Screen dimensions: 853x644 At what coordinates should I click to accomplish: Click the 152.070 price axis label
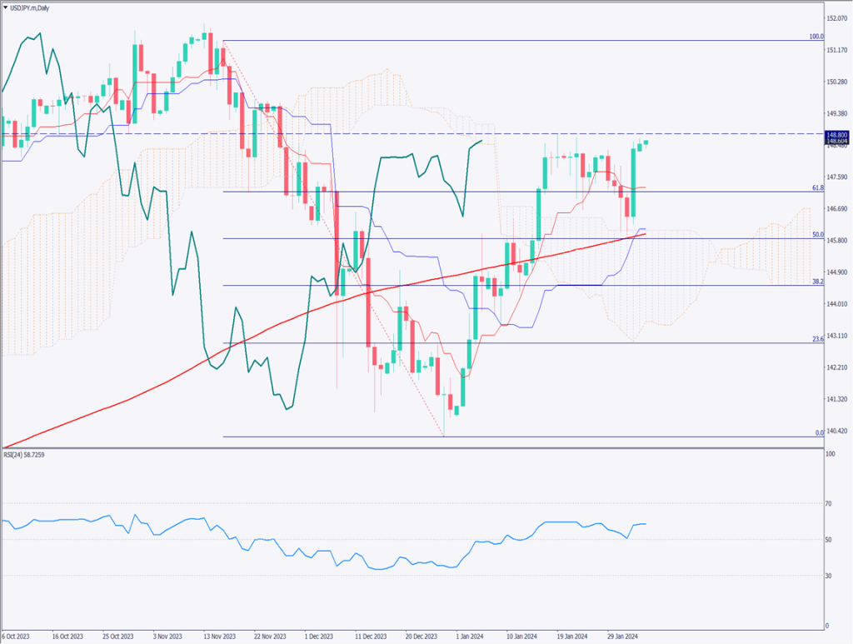pos(836,18)
